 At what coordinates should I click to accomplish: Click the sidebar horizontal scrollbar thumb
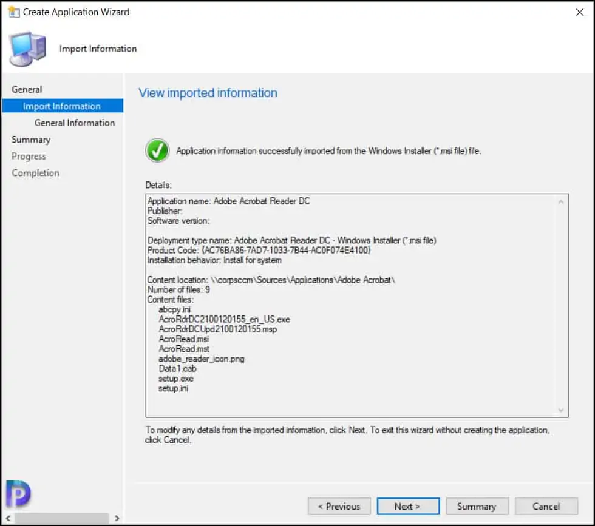[x=62, y=518]
